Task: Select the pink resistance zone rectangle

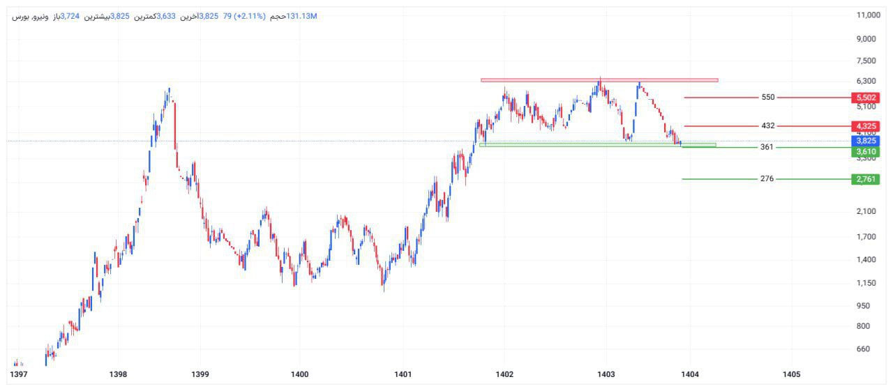Action: click(x=599, y=80)
